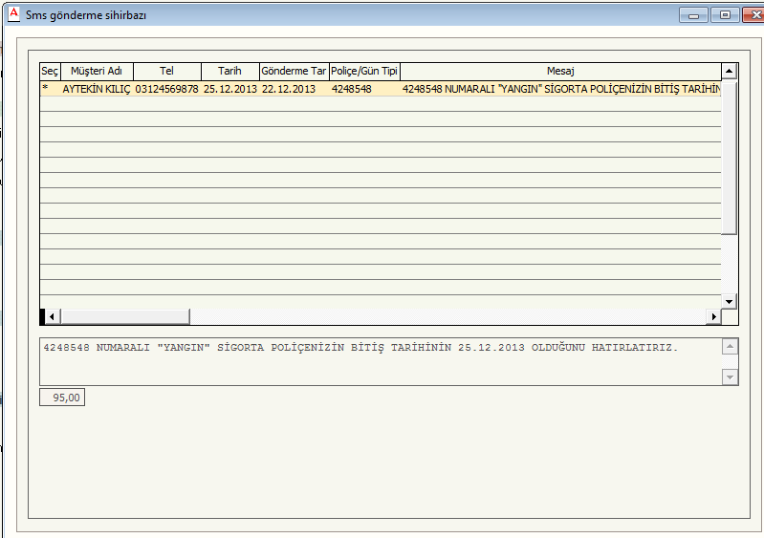Click the 95,00 value field

point(62,397)
